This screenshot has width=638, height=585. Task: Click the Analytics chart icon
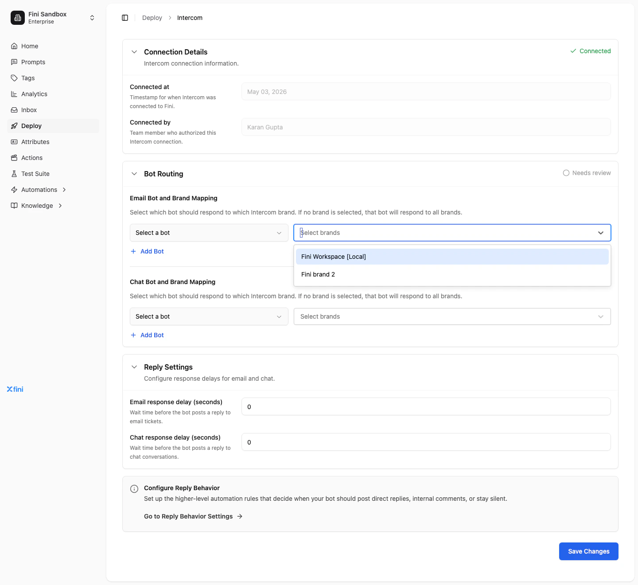14,94
